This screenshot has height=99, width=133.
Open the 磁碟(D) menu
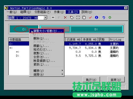point(26,12)
